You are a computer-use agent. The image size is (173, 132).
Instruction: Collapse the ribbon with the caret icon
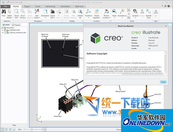[162, 6]
